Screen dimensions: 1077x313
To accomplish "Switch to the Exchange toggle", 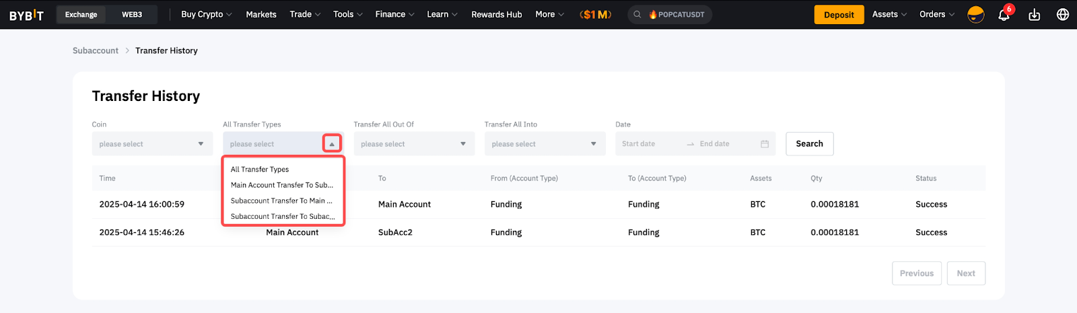I will click(x=81, y=15).
